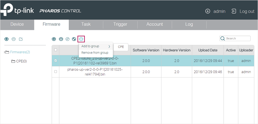Open the more options ellipsis icon
This screenshot has width=258, height=124.
(x=81, y=39)
